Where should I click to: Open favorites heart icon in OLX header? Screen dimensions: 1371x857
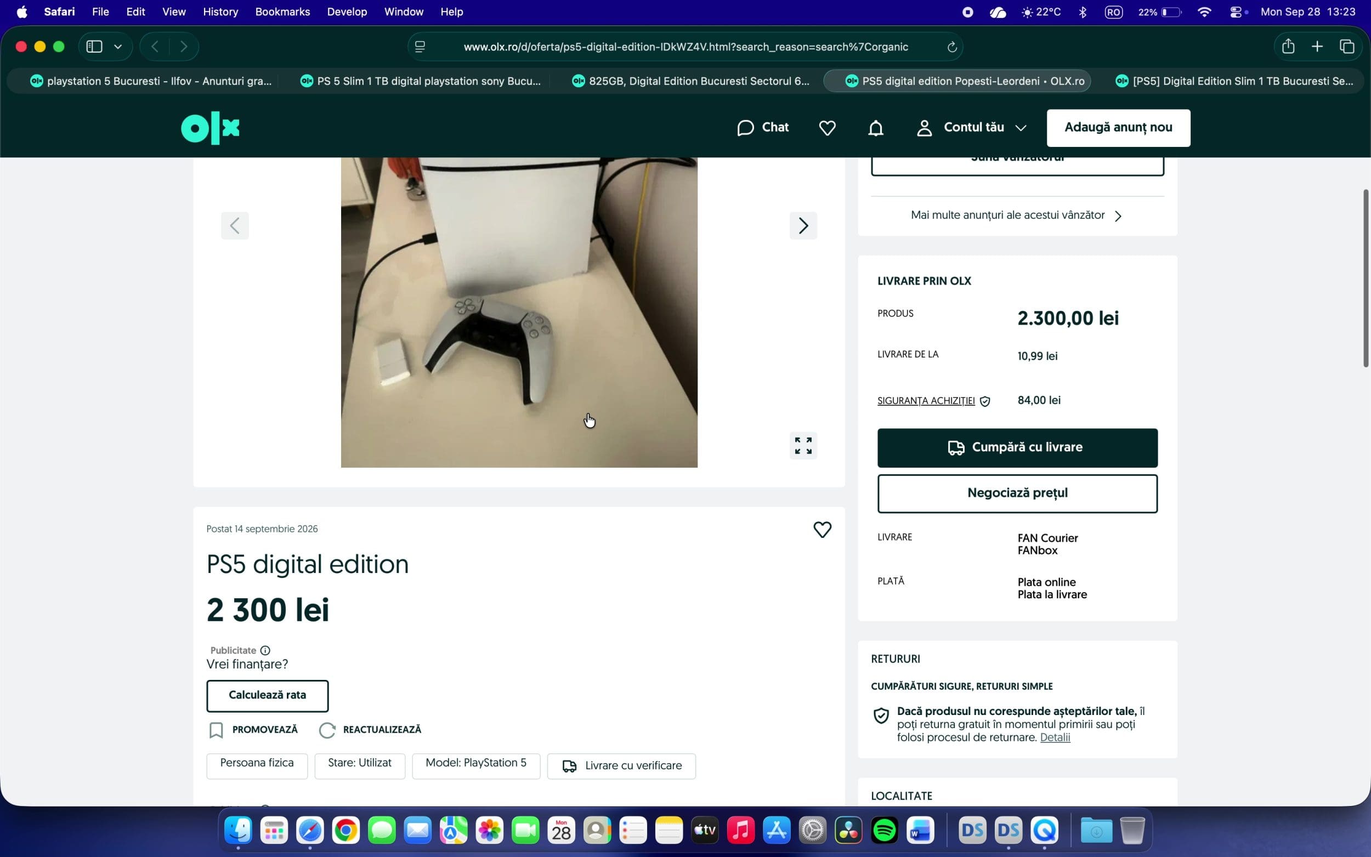coord(827,128)
